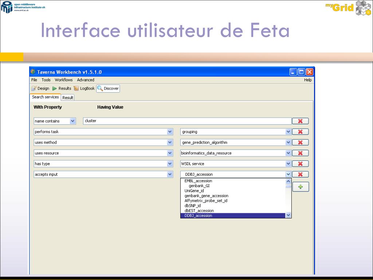The image size is (373, 280).
Task: Select dbEST_accession in the dropdown list
Action: coord(233,211)
